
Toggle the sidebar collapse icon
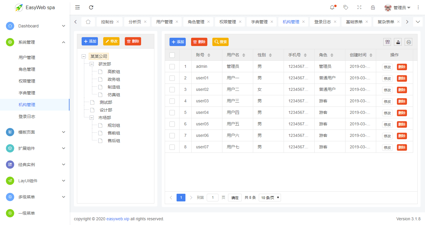pos(77,7)
